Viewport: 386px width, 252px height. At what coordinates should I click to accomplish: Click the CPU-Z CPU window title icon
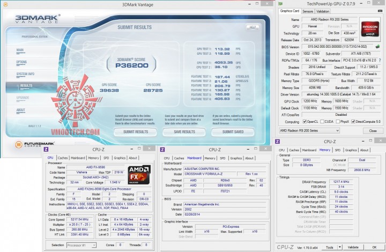click(x=46, y=150)
